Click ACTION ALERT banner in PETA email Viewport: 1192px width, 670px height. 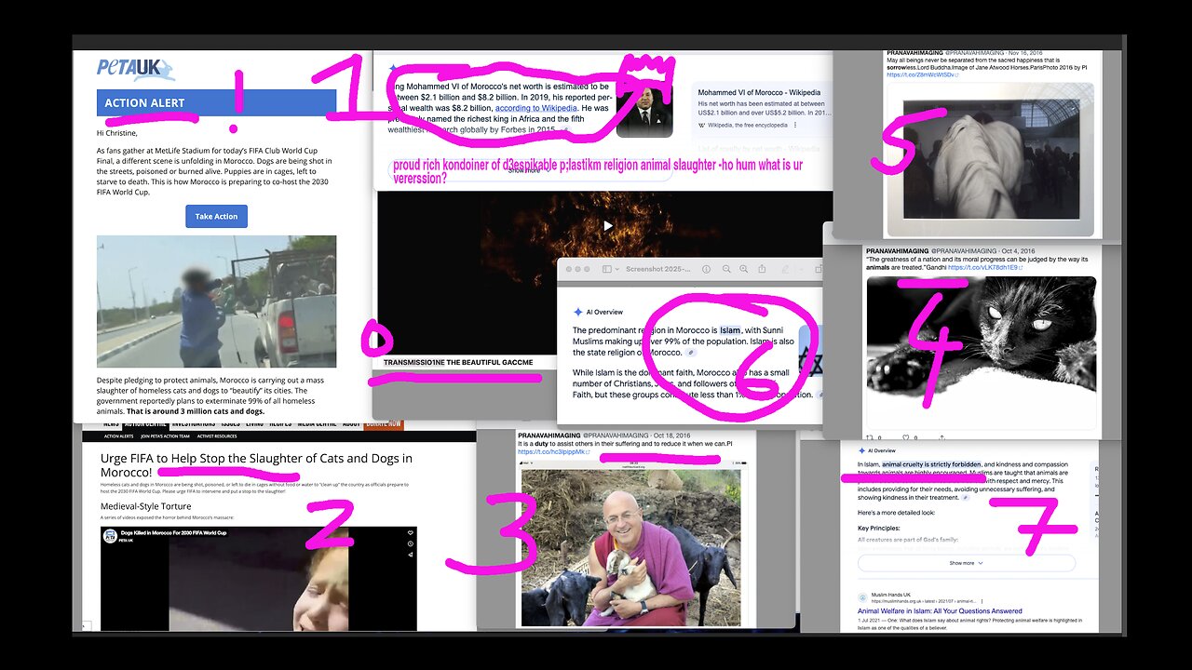pos(216,102)
